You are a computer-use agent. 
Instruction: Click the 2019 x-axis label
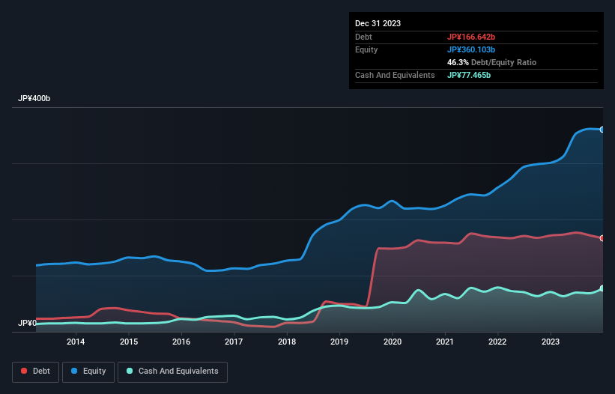339,342
